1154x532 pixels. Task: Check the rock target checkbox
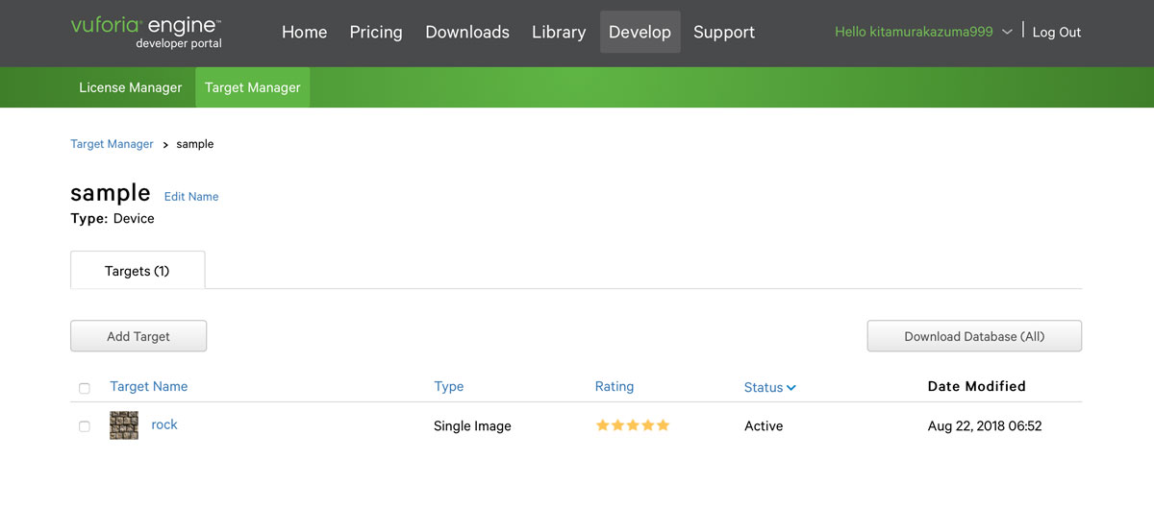(x=85, y=426)
